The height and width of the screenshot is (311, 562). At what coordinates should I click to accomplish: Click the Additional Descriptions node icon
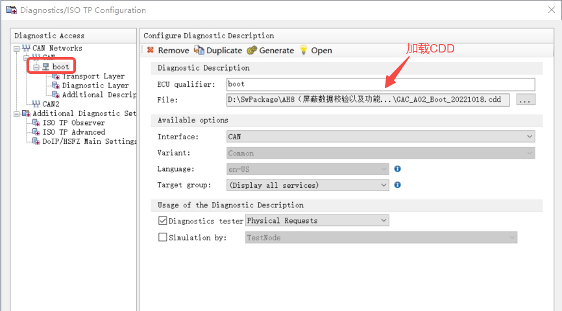pyautogui.click(x=56, y=95)
